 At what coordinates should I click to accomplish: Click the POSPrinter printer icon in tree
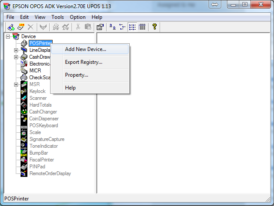pos(24,43)
